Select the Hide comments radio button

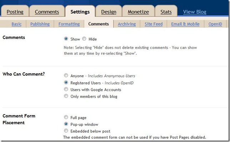click(84, 39)
